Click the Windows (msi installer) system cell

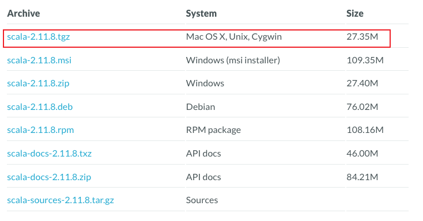pos(233,60)
